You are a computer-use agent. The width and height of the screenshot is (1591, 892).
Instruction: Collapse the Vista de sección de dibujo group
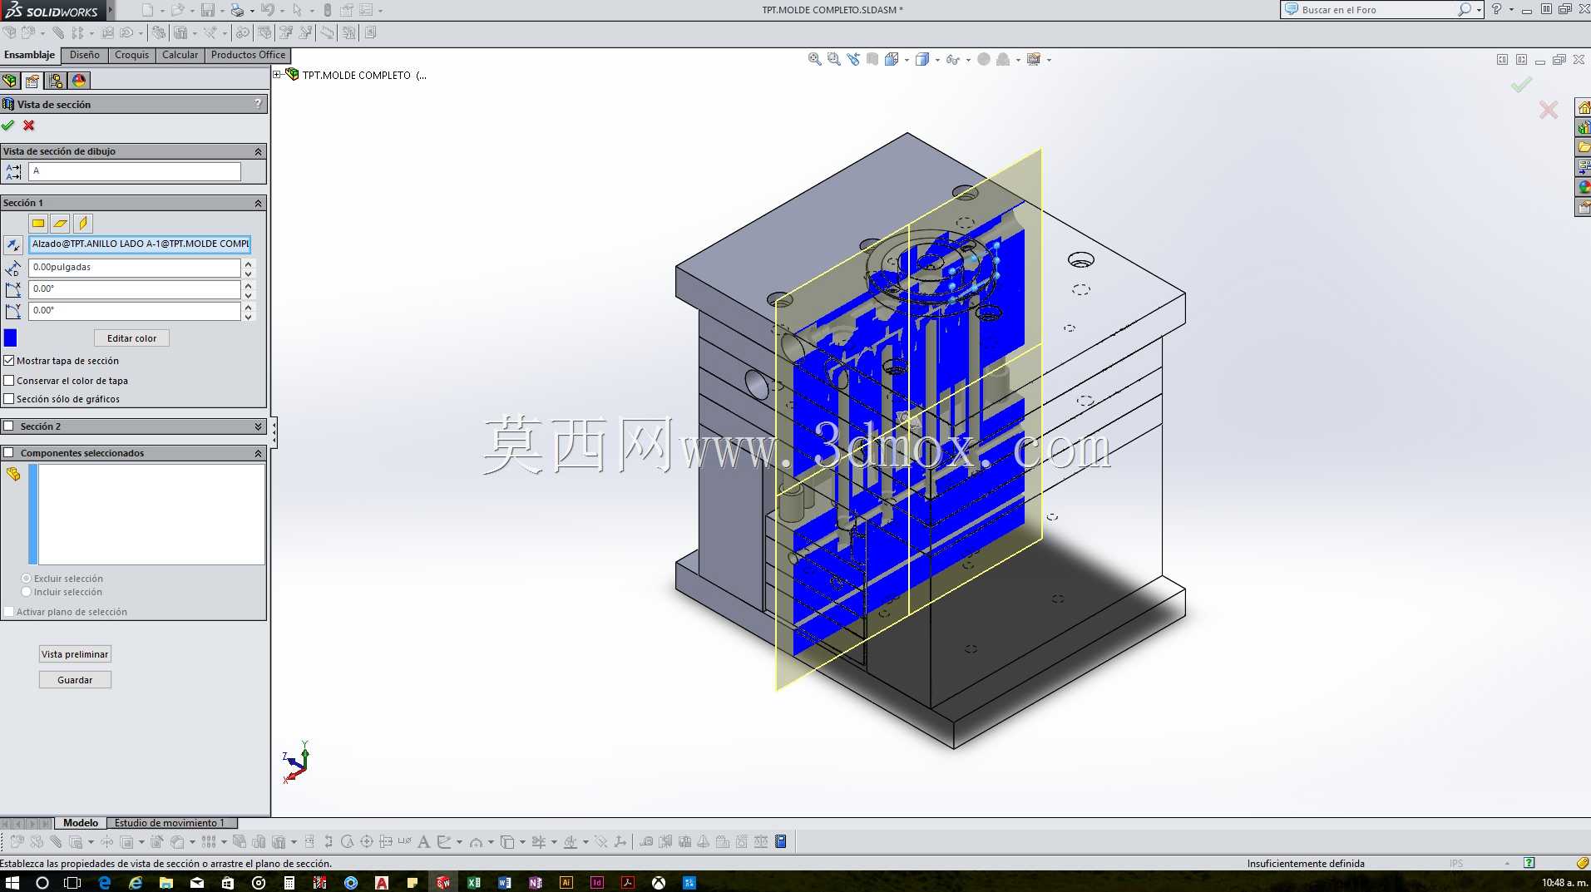click(x=258, y=151)
